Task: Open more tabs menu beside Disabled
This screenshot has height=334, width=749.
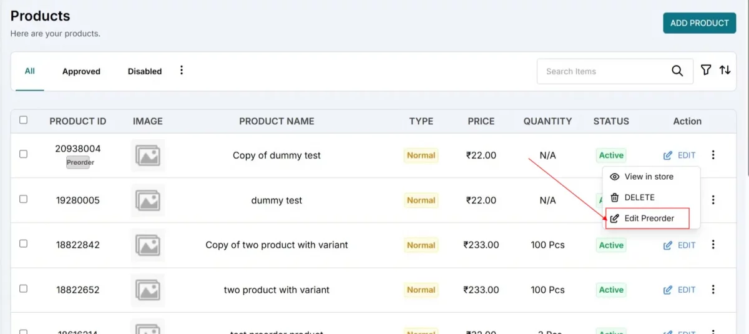Action: [182, 70]
